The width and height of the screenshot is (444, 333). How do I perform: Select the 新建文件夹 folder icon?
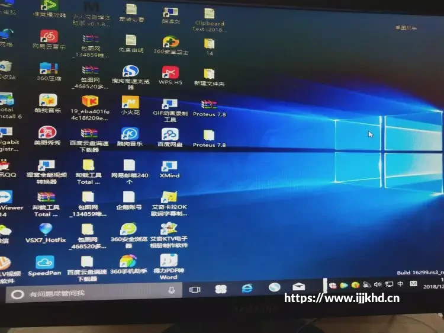(x=209, y=77)
